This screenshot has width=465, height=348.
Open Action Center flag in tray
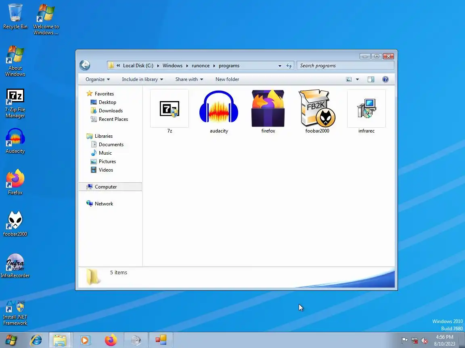404,341
